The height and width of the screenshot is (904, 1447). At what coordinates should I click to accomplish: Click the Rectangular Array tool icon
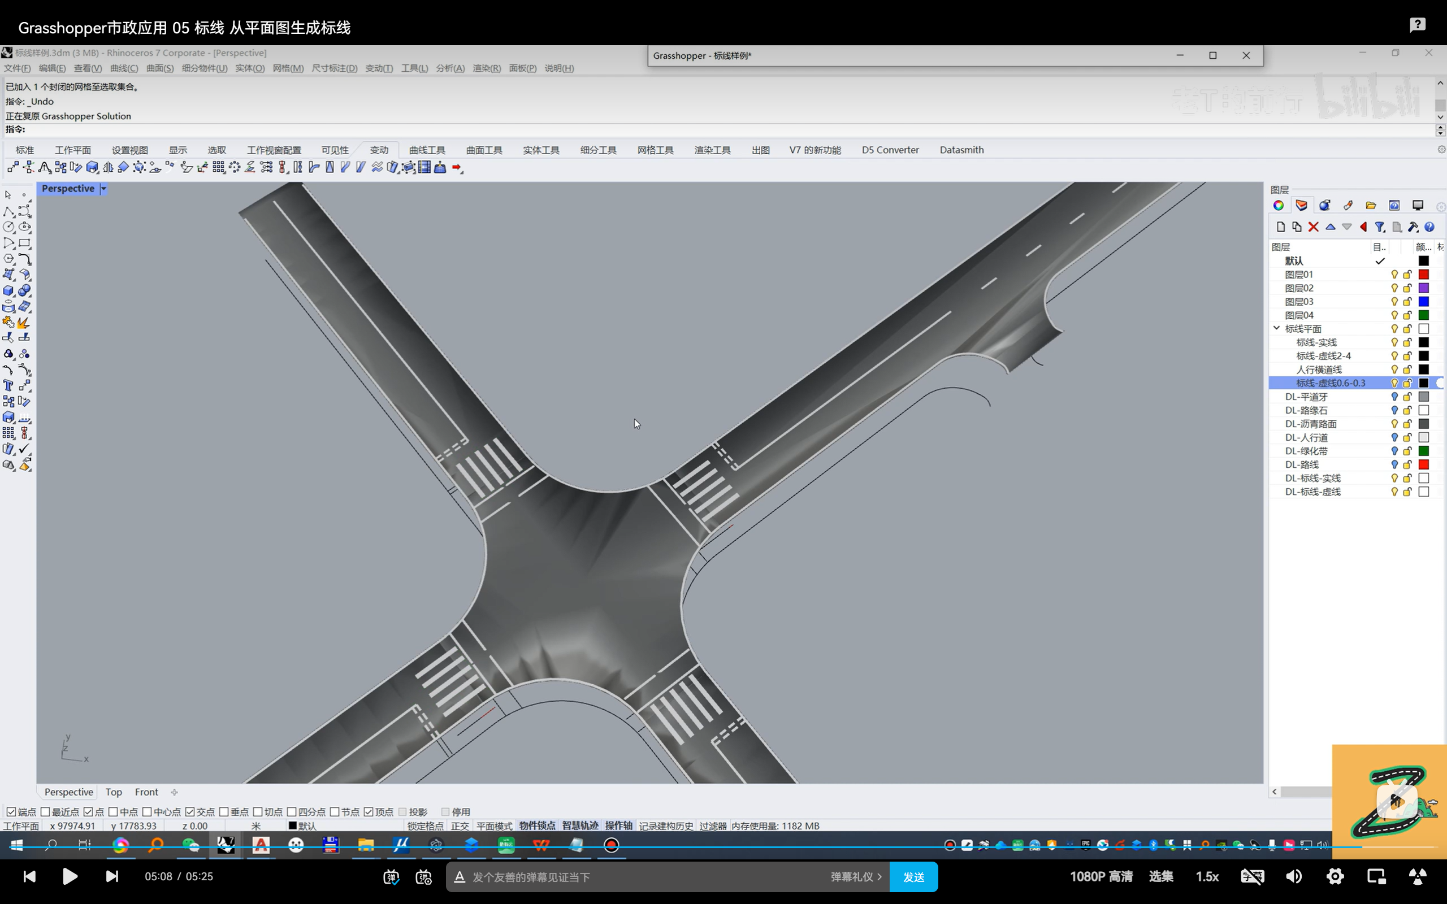(x=218, y=167)
